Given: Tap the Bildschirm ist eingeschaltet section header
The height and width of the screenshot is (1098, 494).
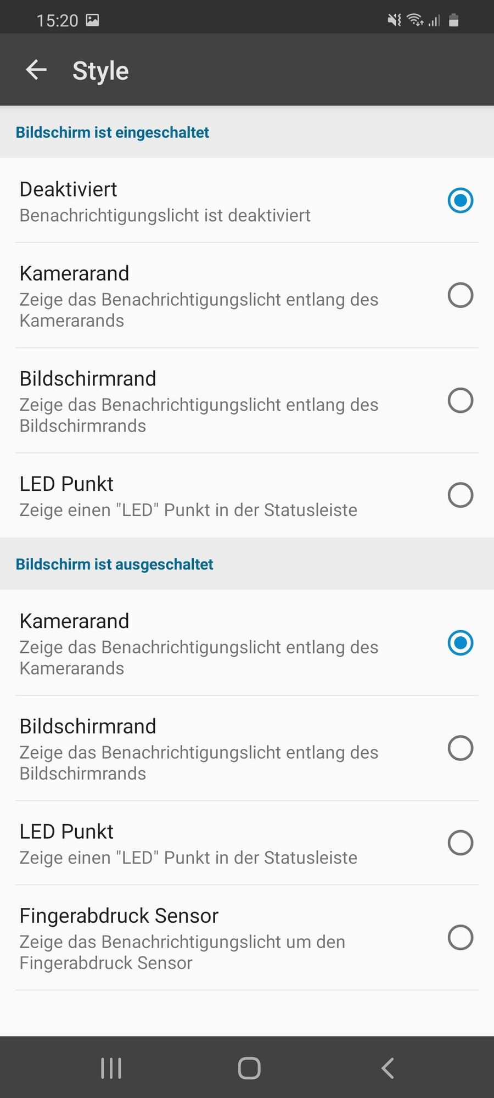Looking at the screenshot, I should click(x=113, y=132).
